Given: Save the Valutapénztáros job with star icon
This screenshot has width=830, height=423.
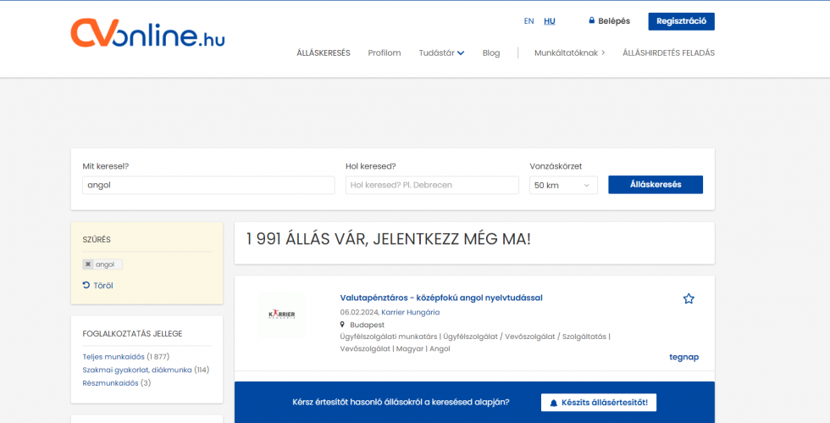Looking at the screenshot, I should (689, 298).
